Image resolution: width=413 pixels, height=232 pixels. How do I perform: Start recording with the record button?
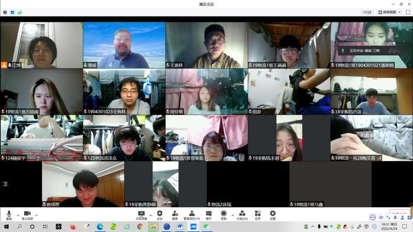[224, 215]
